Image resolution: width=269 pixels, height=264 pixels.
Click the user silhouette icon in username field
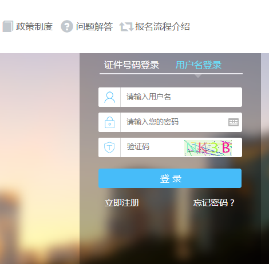click(110, 97)
